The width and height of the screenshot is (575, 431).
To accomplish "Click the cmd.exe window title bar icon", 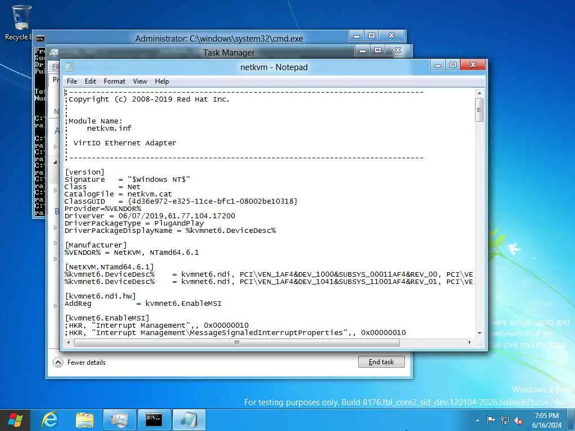I will (x=40, y=39).
